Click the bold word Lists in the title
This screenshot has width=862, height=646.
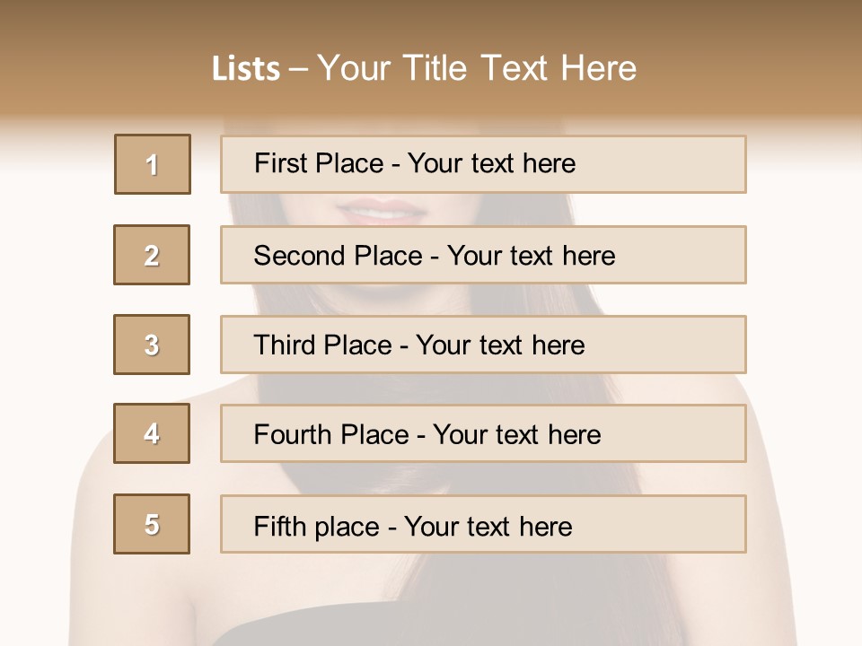click(x=245, y=69)
